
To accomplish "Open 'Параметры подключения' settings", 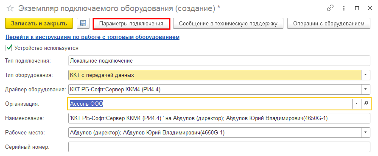I will pyautogui.click(x=132, y=24).
